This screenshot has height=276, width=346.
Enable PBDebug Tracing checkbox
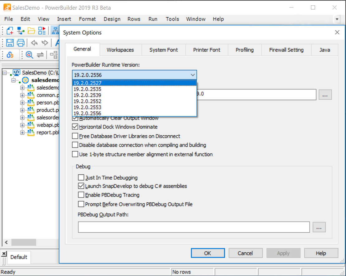pos(81,195)
